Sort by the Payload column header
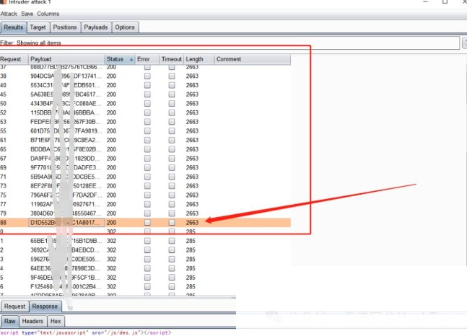The width and height of the screenshot is (472, 336). (x=66, y=59)
